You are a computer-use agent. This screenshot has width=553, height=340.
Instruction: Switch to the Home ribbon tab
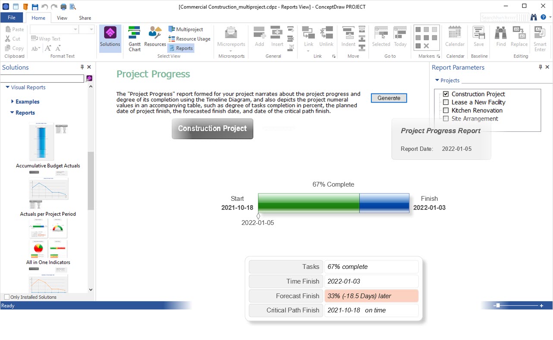[38, 18]
